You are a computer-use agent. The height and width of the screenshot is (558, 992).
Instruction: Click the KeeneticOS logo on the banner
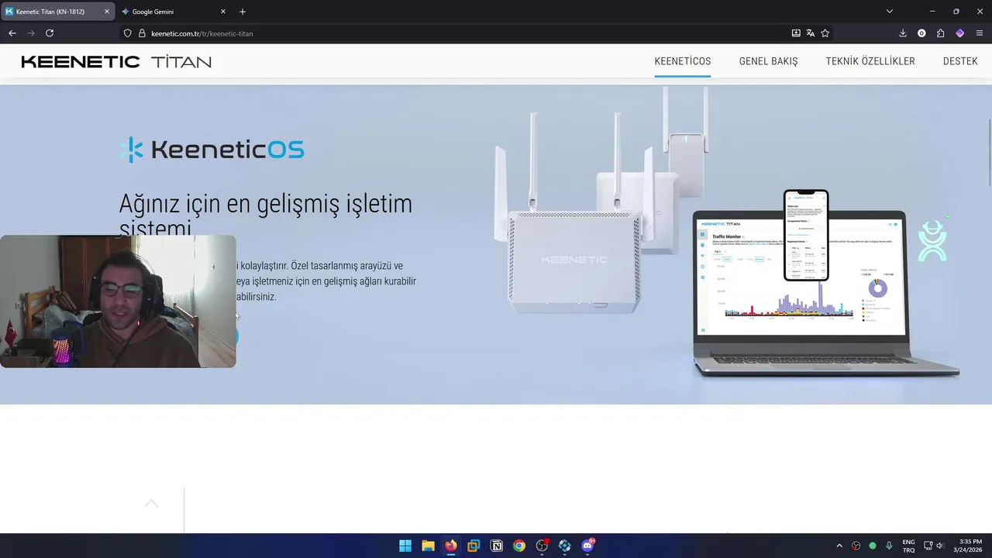[212, 150]
